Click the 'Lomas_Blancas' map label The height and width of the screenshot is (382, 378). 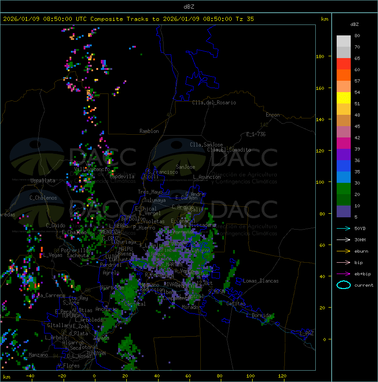tap(261, 281)
